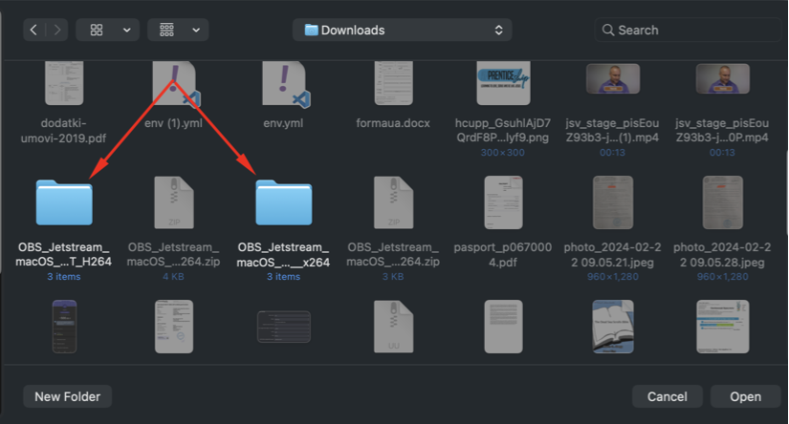Viewport: 789px width, 424px height.
Task: Open the Downloads location popup
Action: click(402, 31)
